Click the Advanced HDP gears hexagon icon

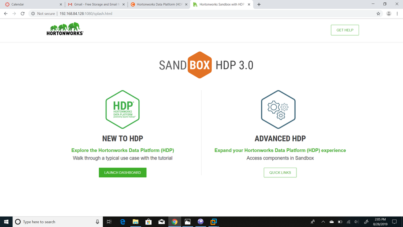pyautogui.click(x=278, y=109)
